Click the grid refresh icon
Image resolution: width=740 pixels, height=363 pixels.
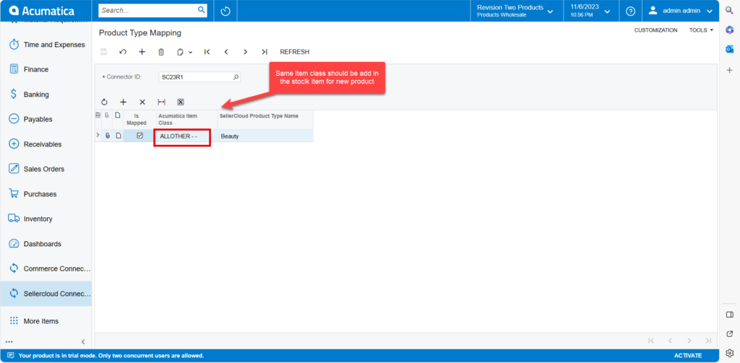click(104, 102)
